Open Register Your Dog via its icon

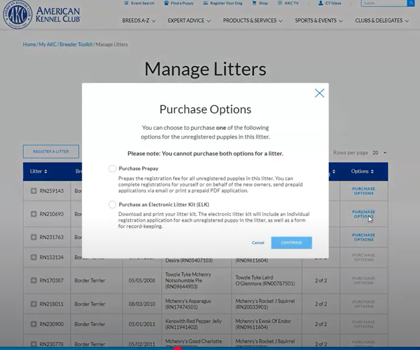click(x=205, y=3)
